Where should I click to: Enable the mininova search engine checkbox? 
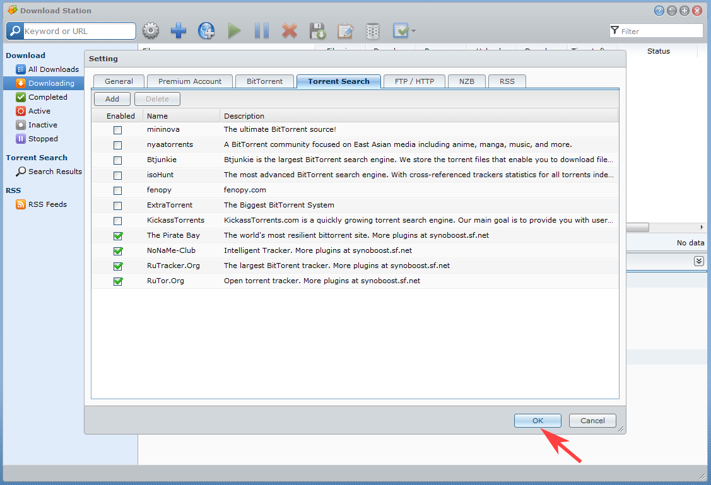118,130
